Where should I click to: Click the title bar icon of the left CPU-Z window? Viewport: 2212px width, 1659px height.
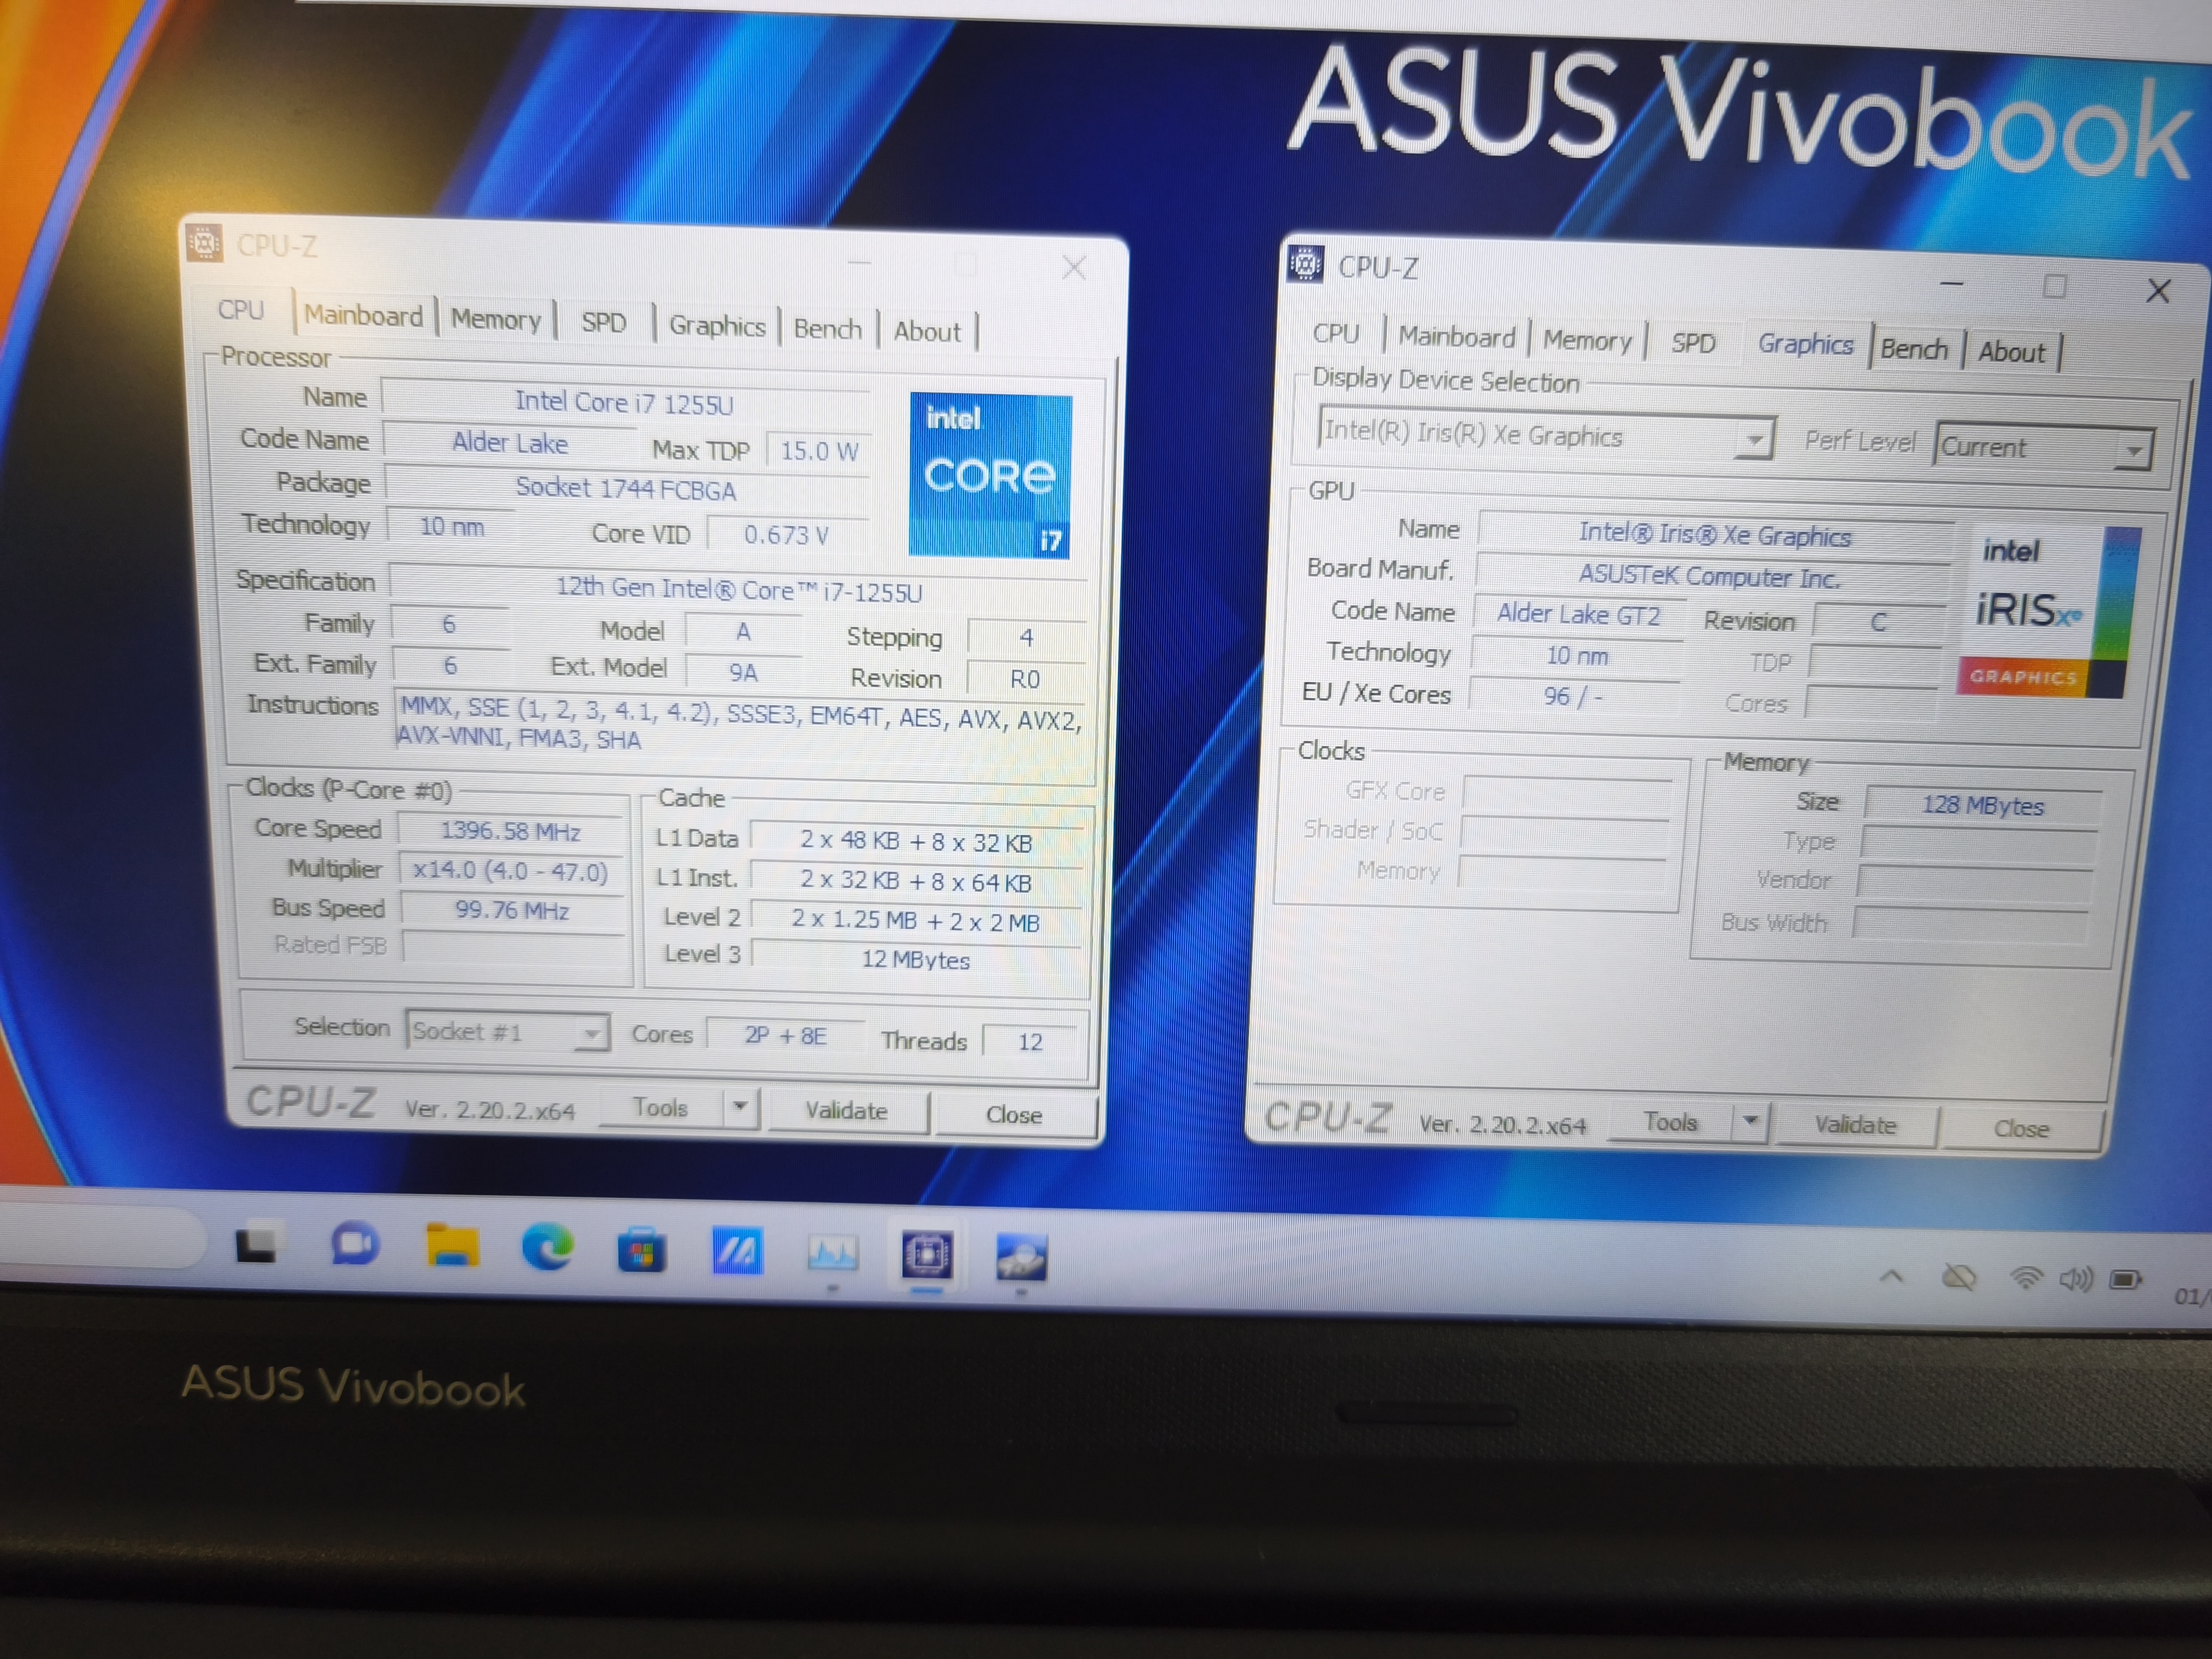coord(204,242)
